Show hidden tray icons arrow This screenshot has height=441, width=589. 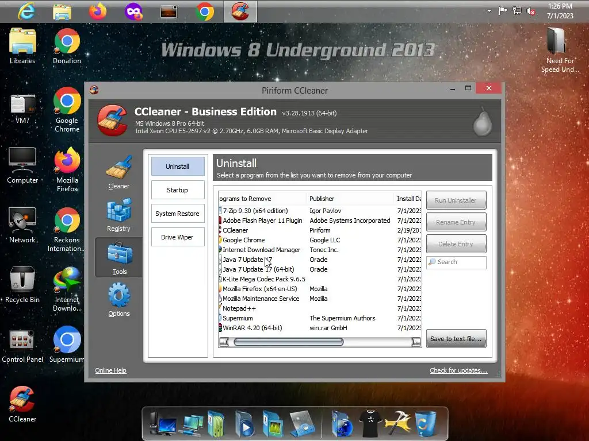point(489,11)
